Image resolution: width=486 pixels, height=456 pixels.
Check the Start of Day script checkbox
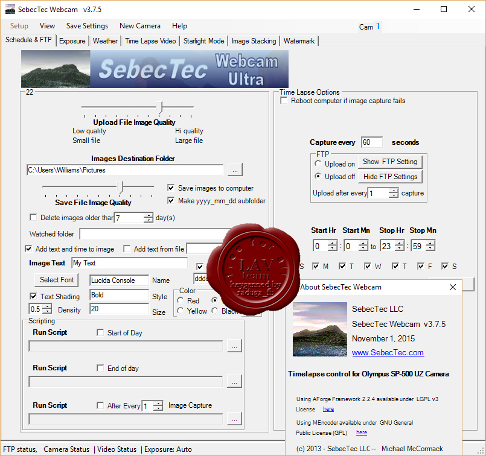(x=100, y=332)
